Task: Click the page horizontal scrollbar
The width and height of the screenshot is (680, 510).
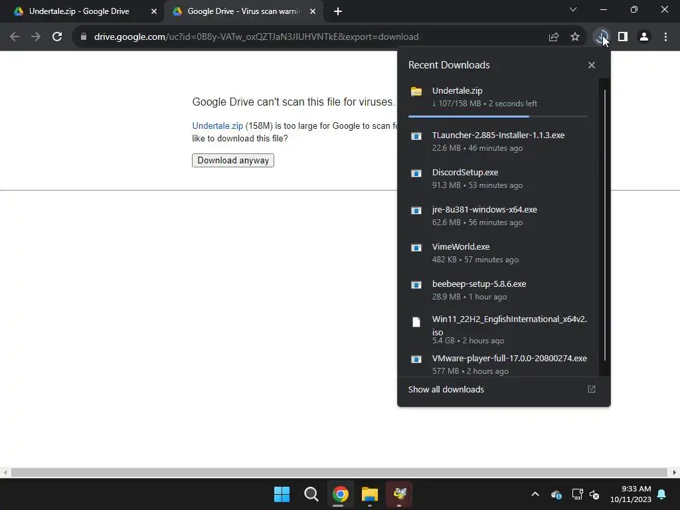Action: pyautogui.click(x=339, y=472)
